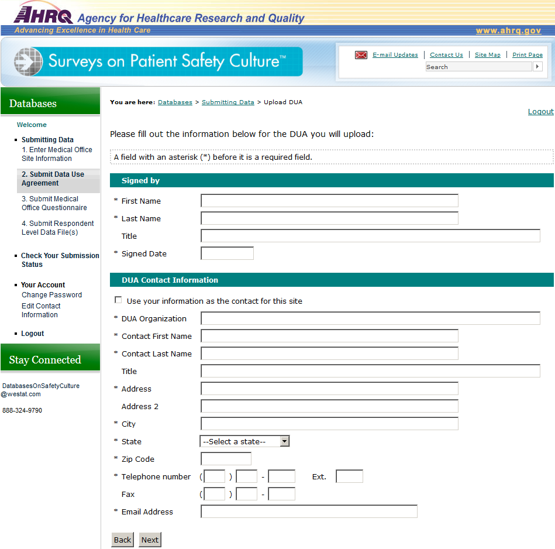Open Change Password in sidebar
The width and height of the screenshot is (555, 549).
click(51, 295)
